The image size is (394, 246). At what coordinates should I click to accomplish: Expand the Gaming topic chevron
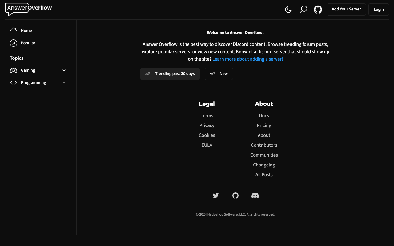64,70
